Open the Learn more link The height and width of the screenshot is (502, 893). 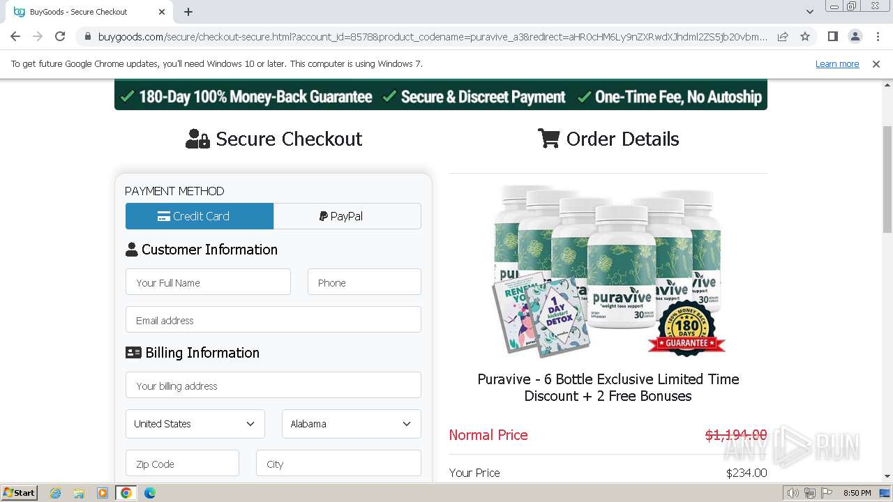tap(837, 63)
